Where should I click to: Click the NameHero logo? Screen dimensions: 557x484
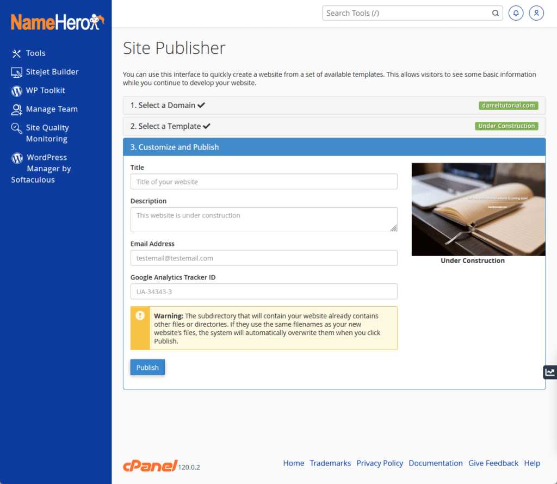pos(57,22)
